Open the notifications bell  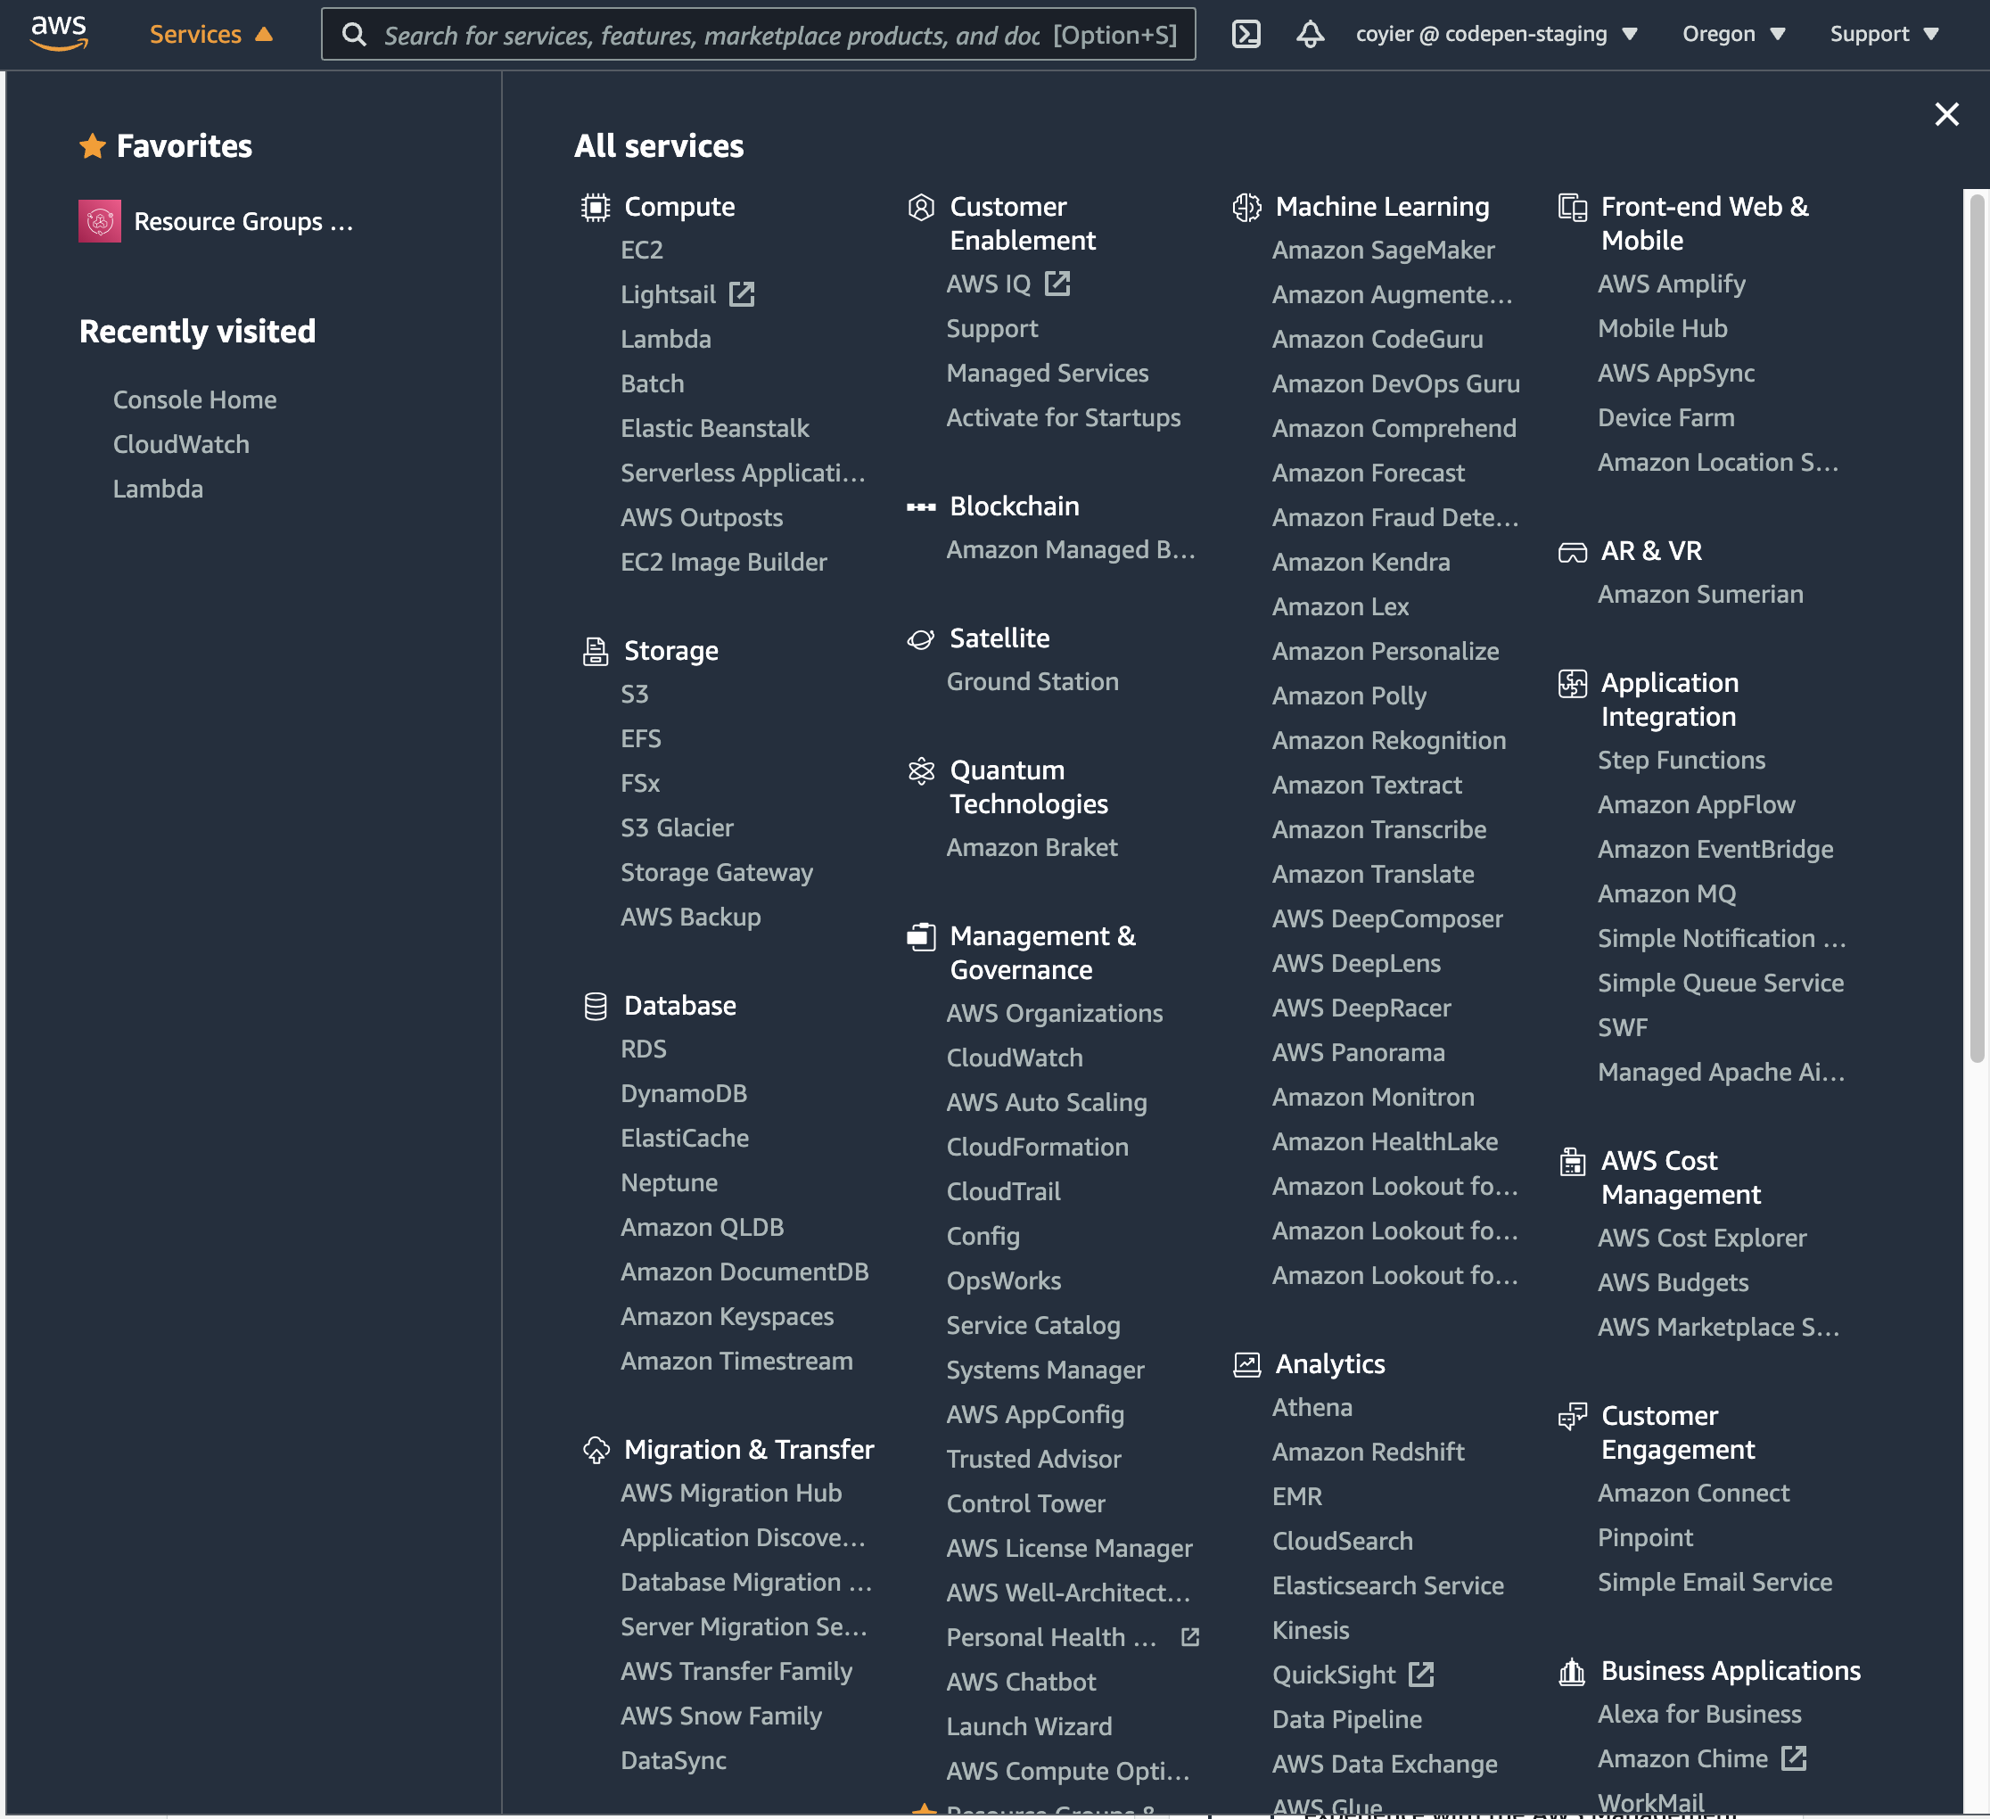[x=1310, y=35]
